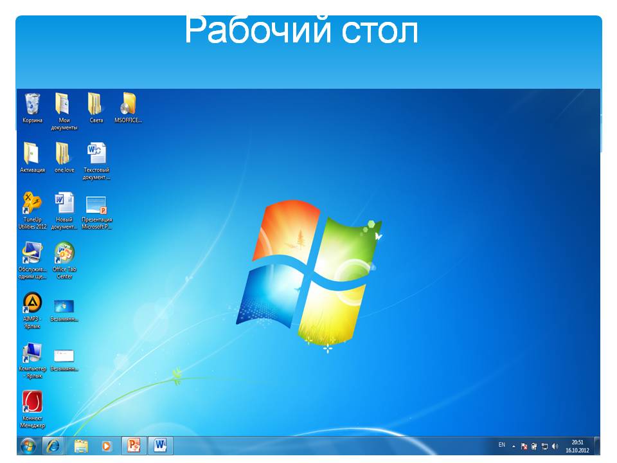Launch Internet Explorer from the taskbar
The height and width of the screenshot is (463, 617).
point(53,445)
